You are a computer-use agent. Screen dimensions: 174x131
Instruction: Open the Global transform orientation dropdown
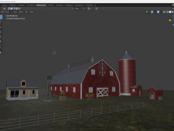pyautogui.click(x=77, y=8)
